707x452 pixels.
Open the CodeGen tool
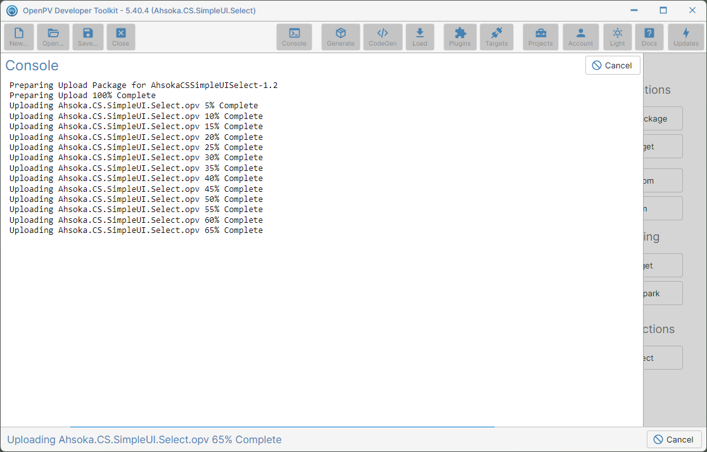click(383, 37)
